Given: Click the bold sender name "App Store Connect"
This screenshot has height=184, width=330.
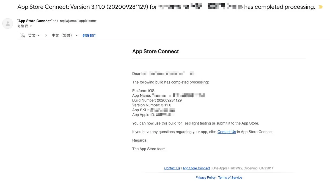Looking at the screenshot, I should (x=34, y=21).
